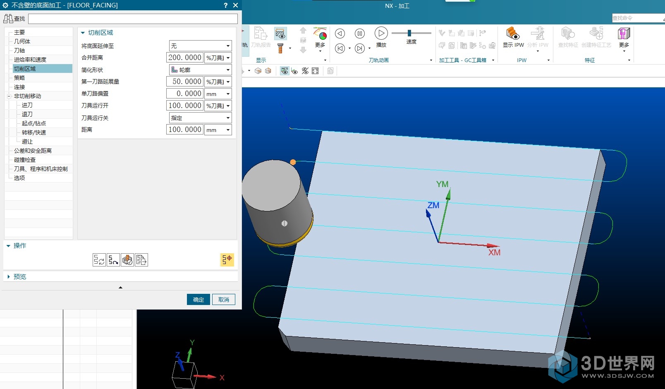Select 几何体 in the dialog tree
The width and height of the screenshot is (665, 389).
[x=22, y=41]
